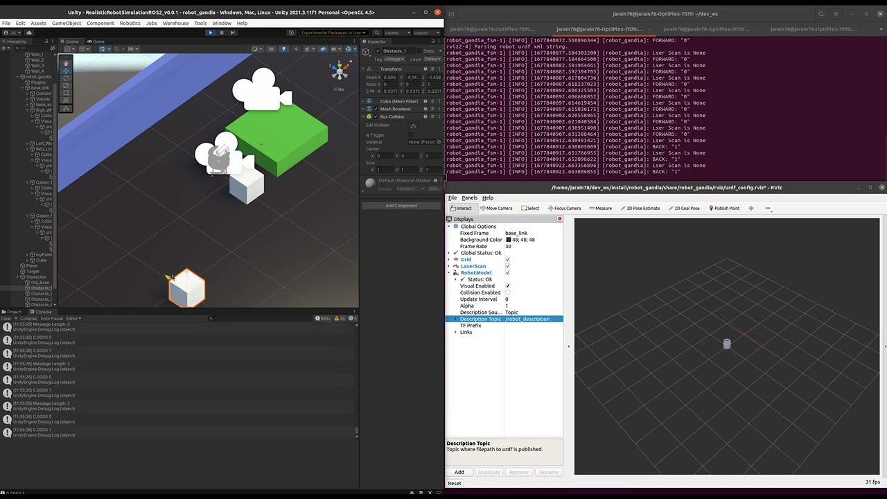
Task: Select 2D Pose Estimate tool in RViz
Action: pos(640,208)
